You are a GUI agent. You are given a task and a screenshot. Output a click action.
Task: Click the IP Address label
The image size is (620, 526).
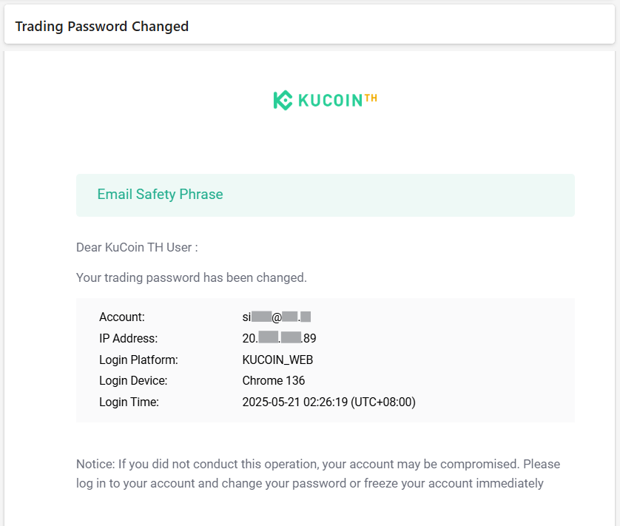(128, 339)
